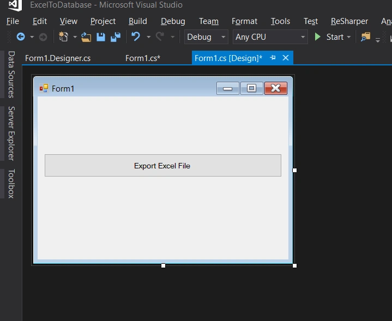Click the Start debugging button label

(335, 37)
